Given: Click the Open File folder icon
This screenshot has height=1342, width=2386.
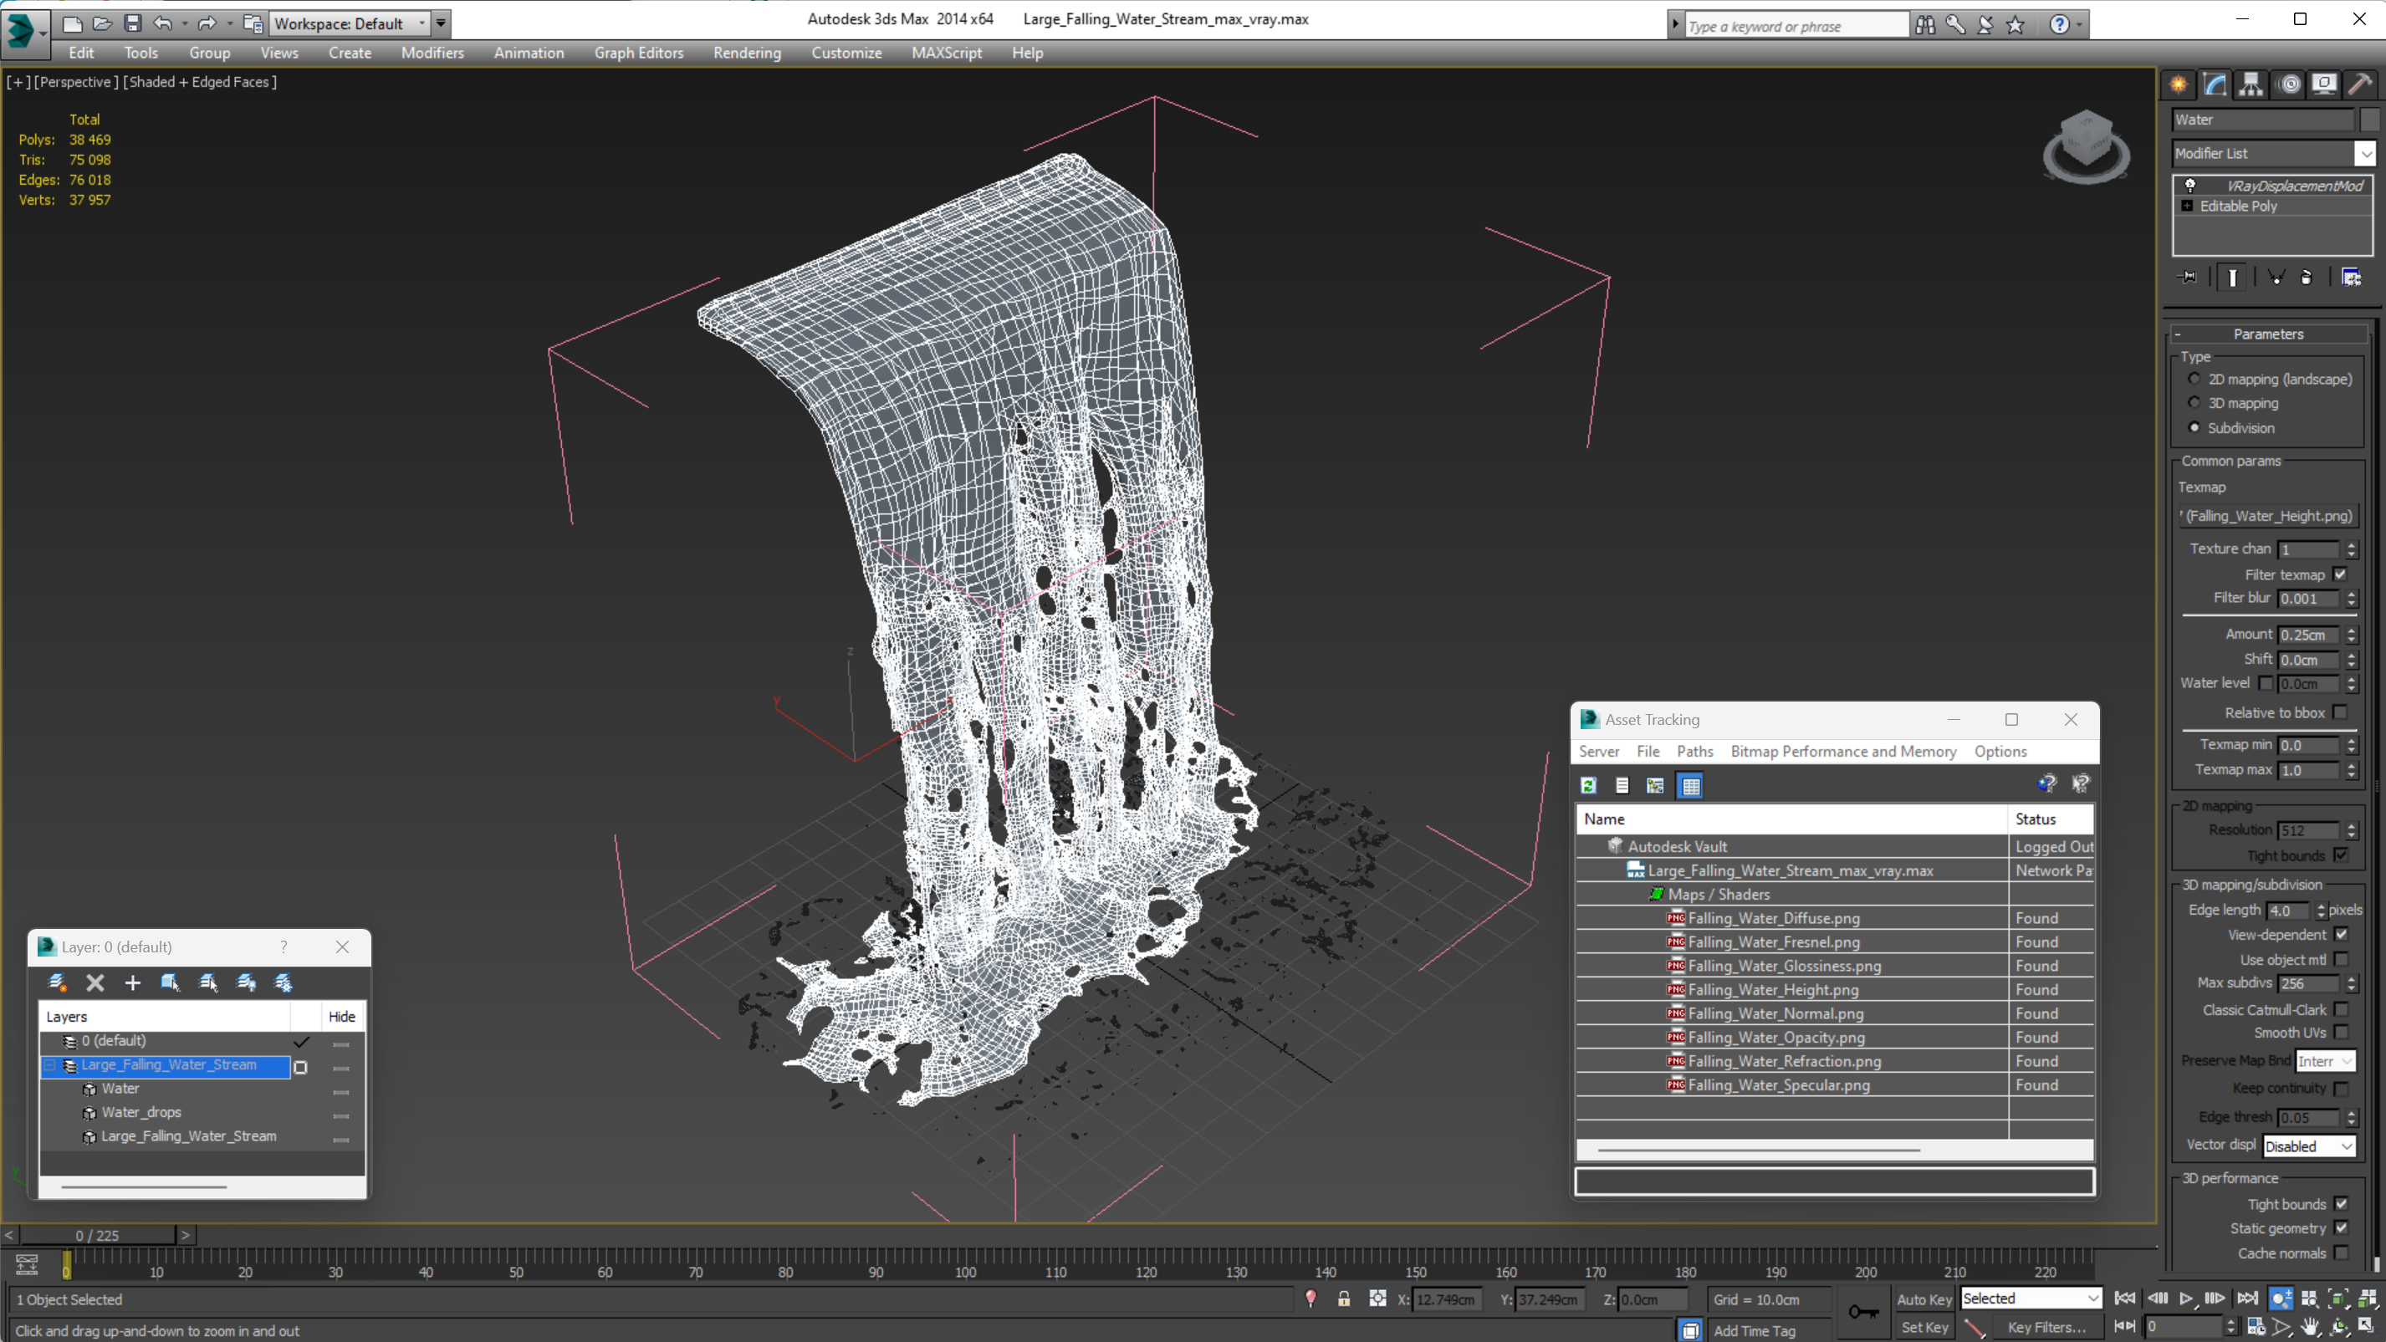Looking at the screenshot, I should 102,23.
